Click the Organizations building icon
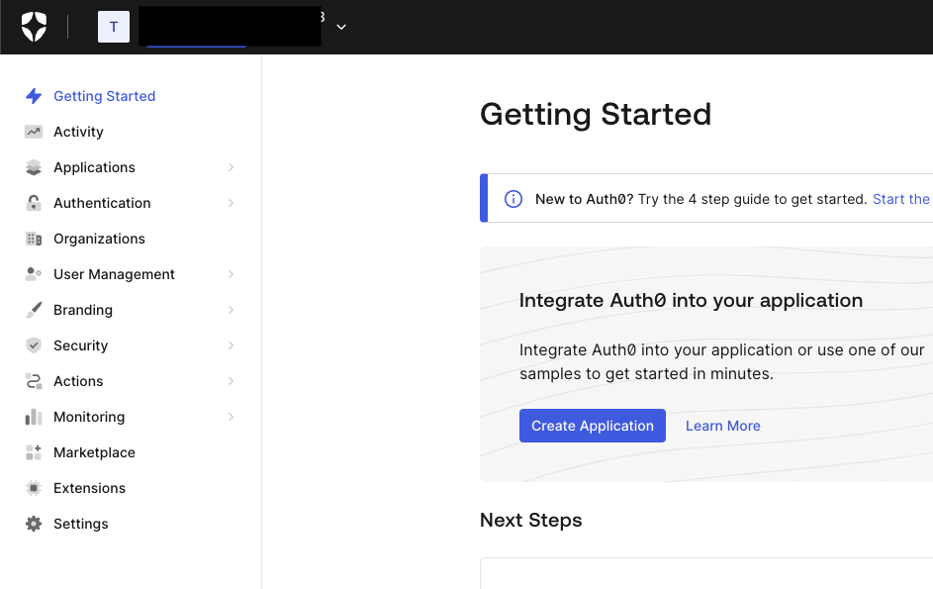The width and height of the screenshot is (933, 589). tap(34, 239)
